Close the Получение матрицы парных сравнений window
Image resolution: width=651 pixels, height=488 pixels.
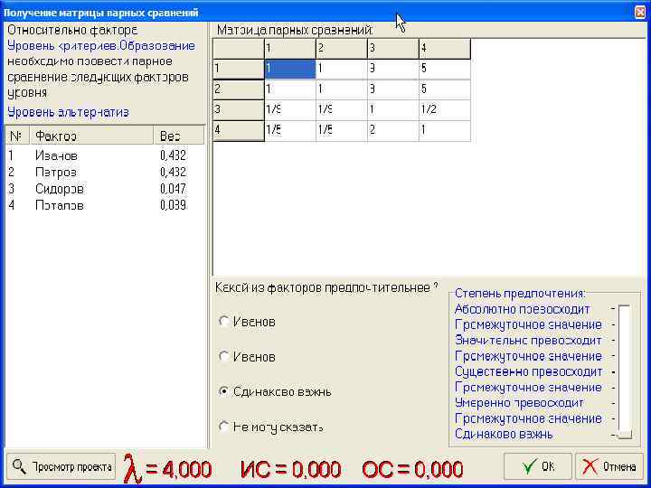[641, 13]
